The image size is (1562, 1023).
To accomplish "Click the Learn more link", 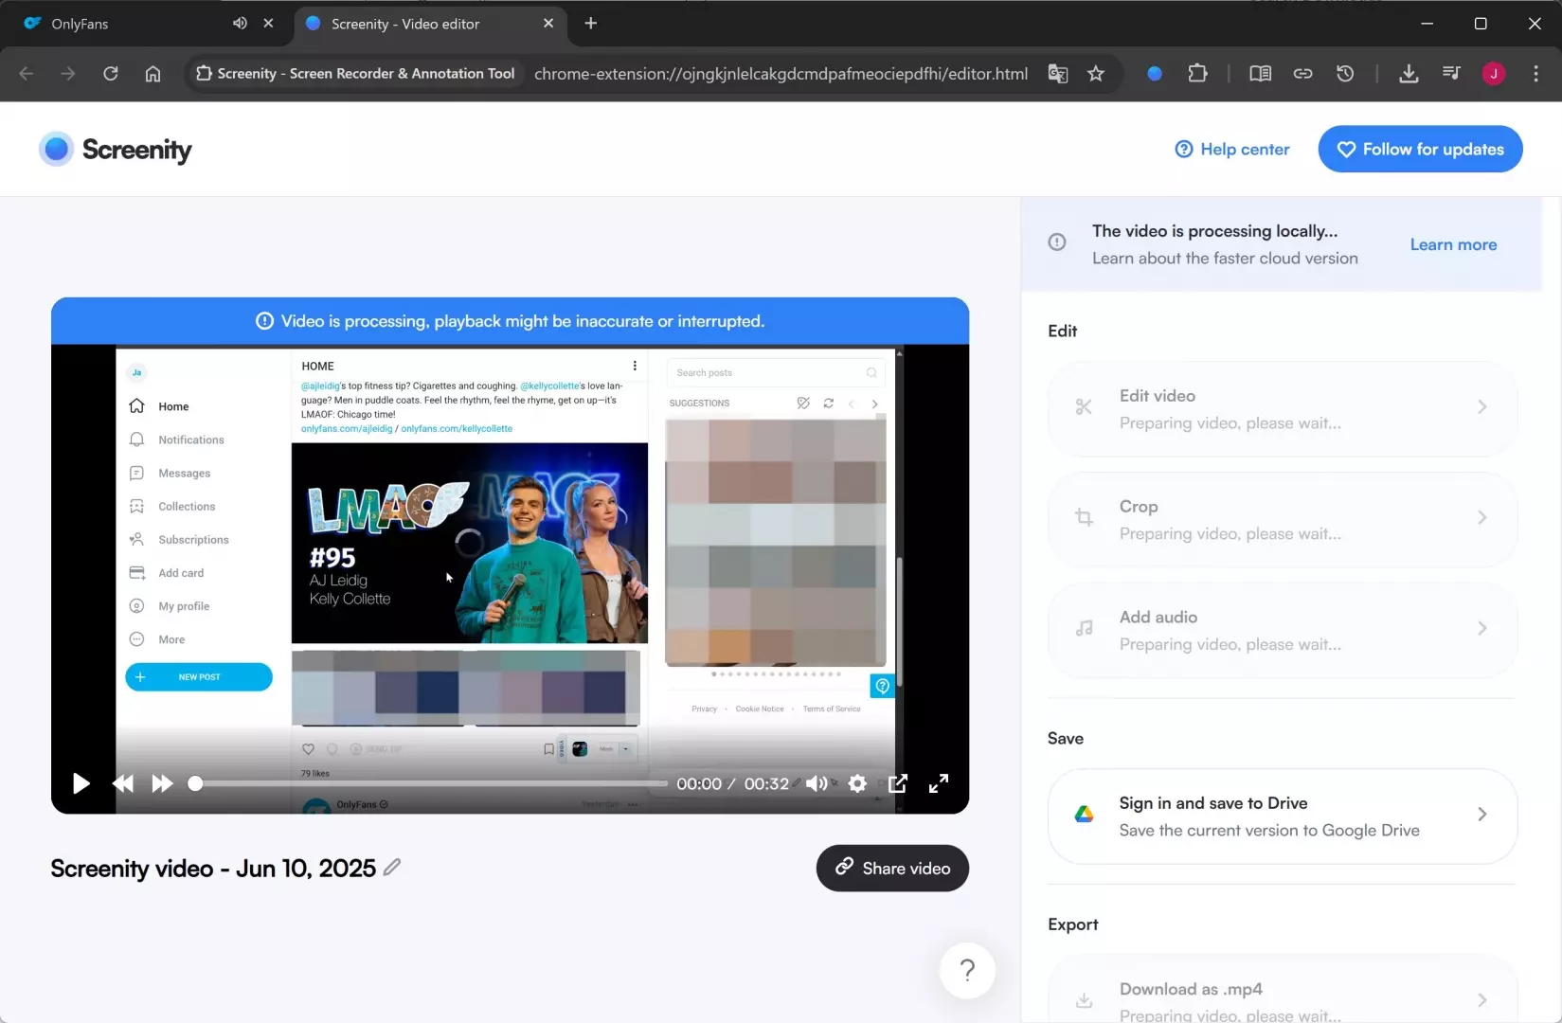I will 1453,244.
